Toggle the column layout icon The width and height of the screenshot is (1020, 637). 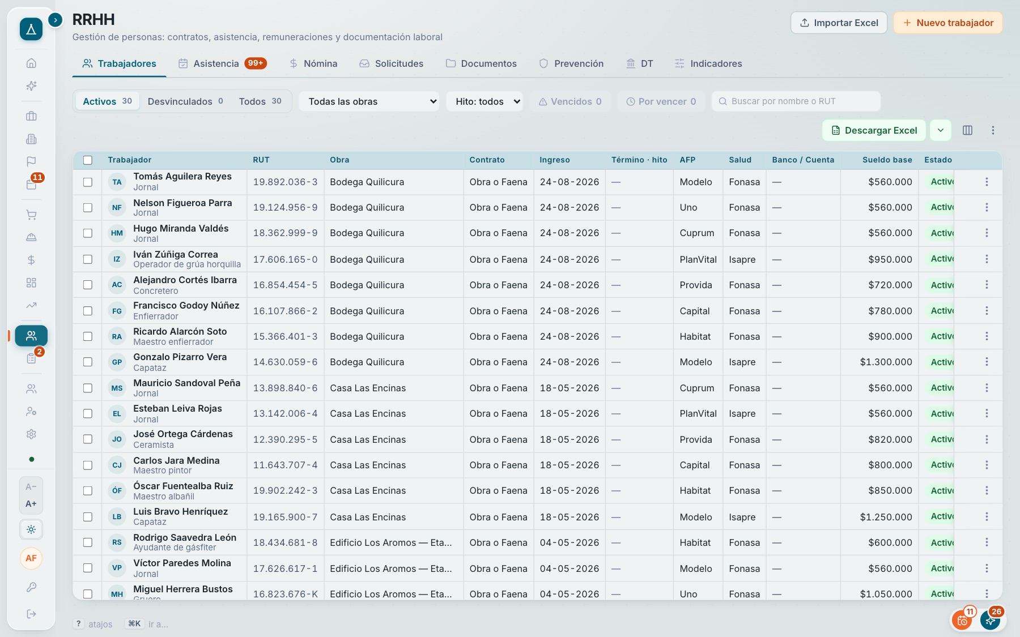[x=967, y=130]
